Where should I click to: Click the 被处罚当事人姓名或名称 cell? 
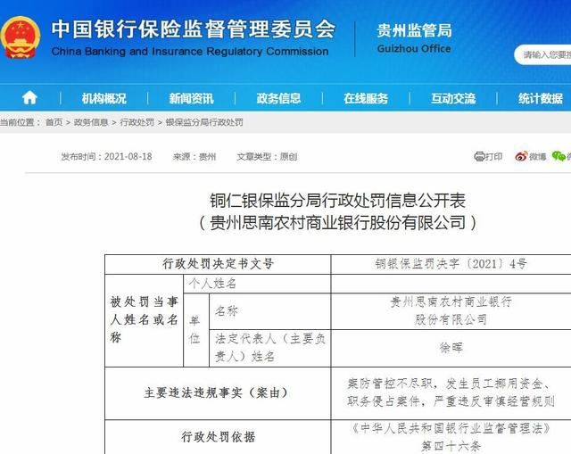144,320
